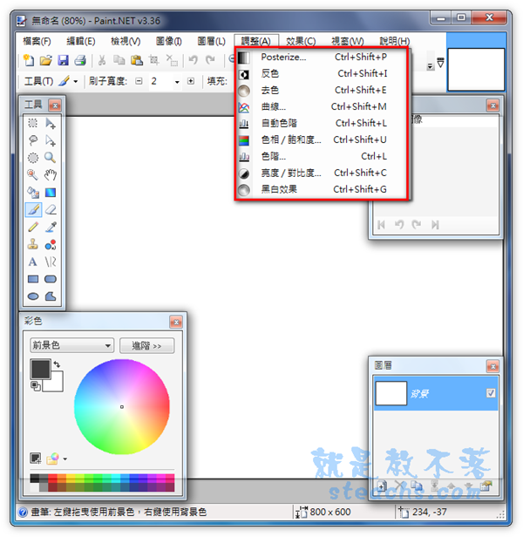523x537 pixels.
Task: Open the 檔案(F) menu
Action: pos(37,42)
